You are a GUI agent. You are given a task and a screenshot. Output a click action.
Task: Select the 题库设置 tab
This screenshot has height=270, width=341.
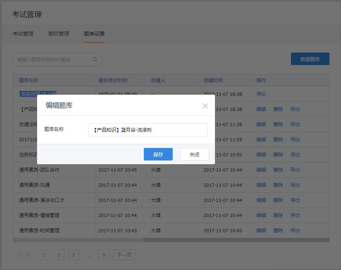(x=95, y=34)
